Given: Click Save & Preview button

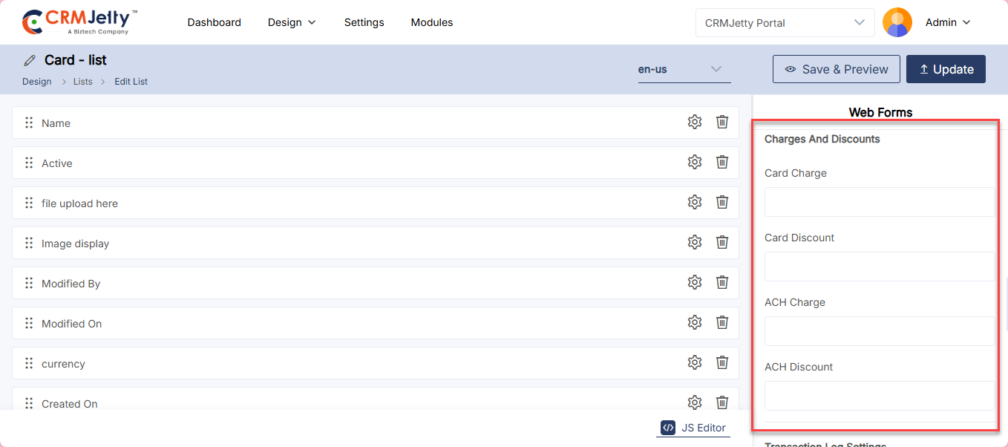Looking at the screenshot, I should point(836,69).
